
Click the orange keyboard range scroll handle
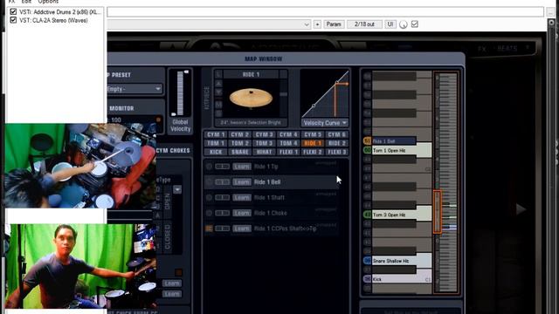pyautogui.click(x=438, y=212)
